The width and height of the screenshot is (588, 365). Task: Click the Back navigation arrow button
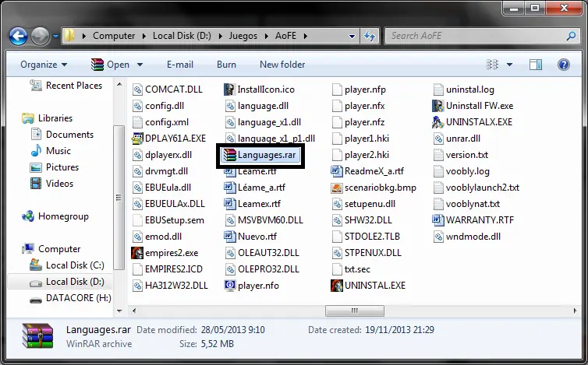pos(19,37)
